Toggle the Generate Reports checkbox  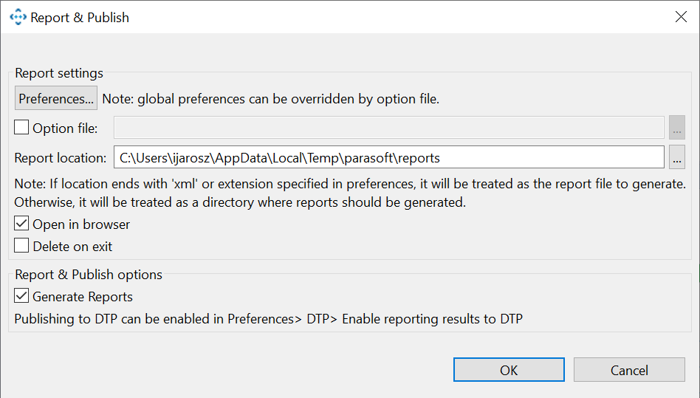(21, 296)
